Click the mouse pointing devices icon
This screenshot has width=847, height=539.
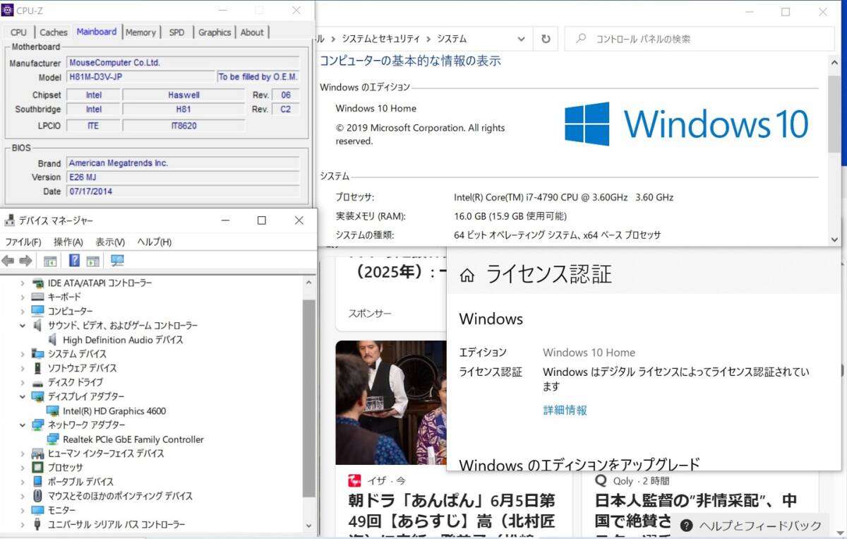tap(38, 496)
